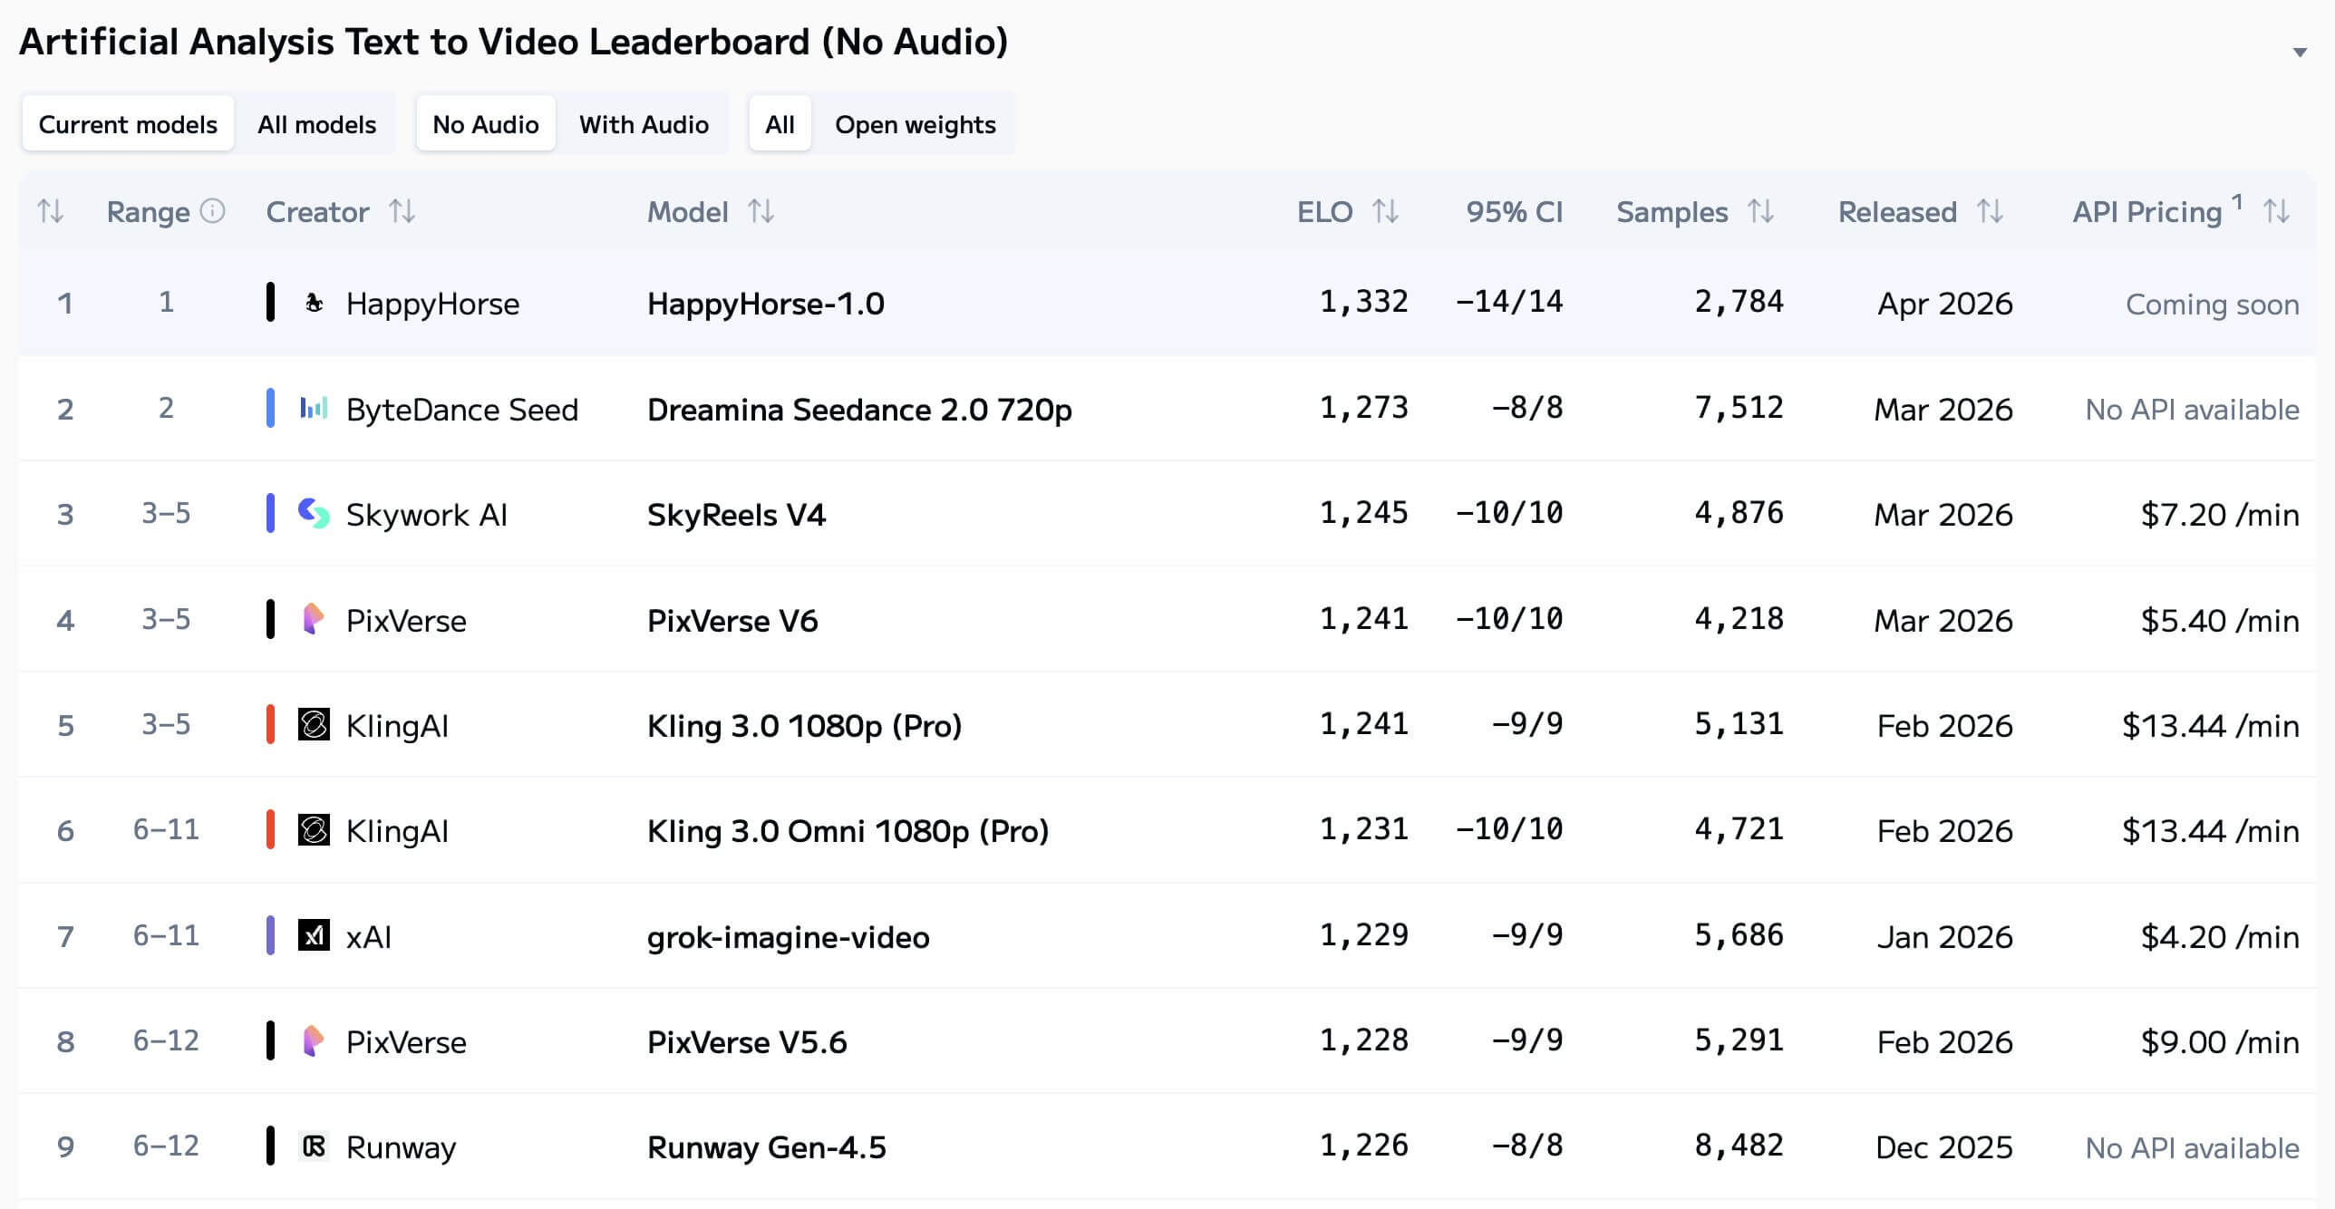The height and width of the screenshot is (1209, 2335).
Task: Click the Range info icon
Action: (x=212, y=211)
